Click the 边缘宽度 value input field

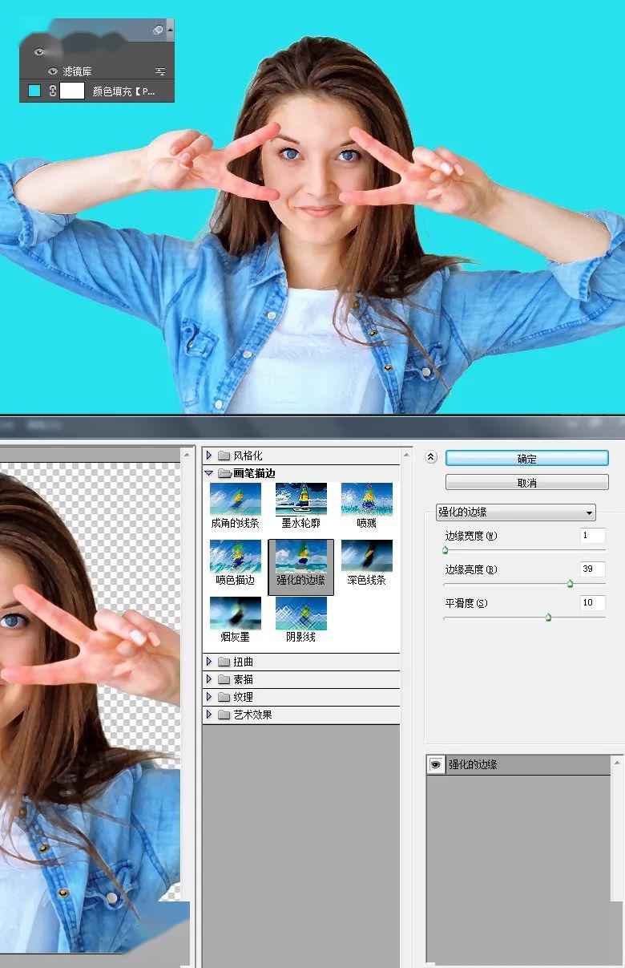(x=592, y=536)
